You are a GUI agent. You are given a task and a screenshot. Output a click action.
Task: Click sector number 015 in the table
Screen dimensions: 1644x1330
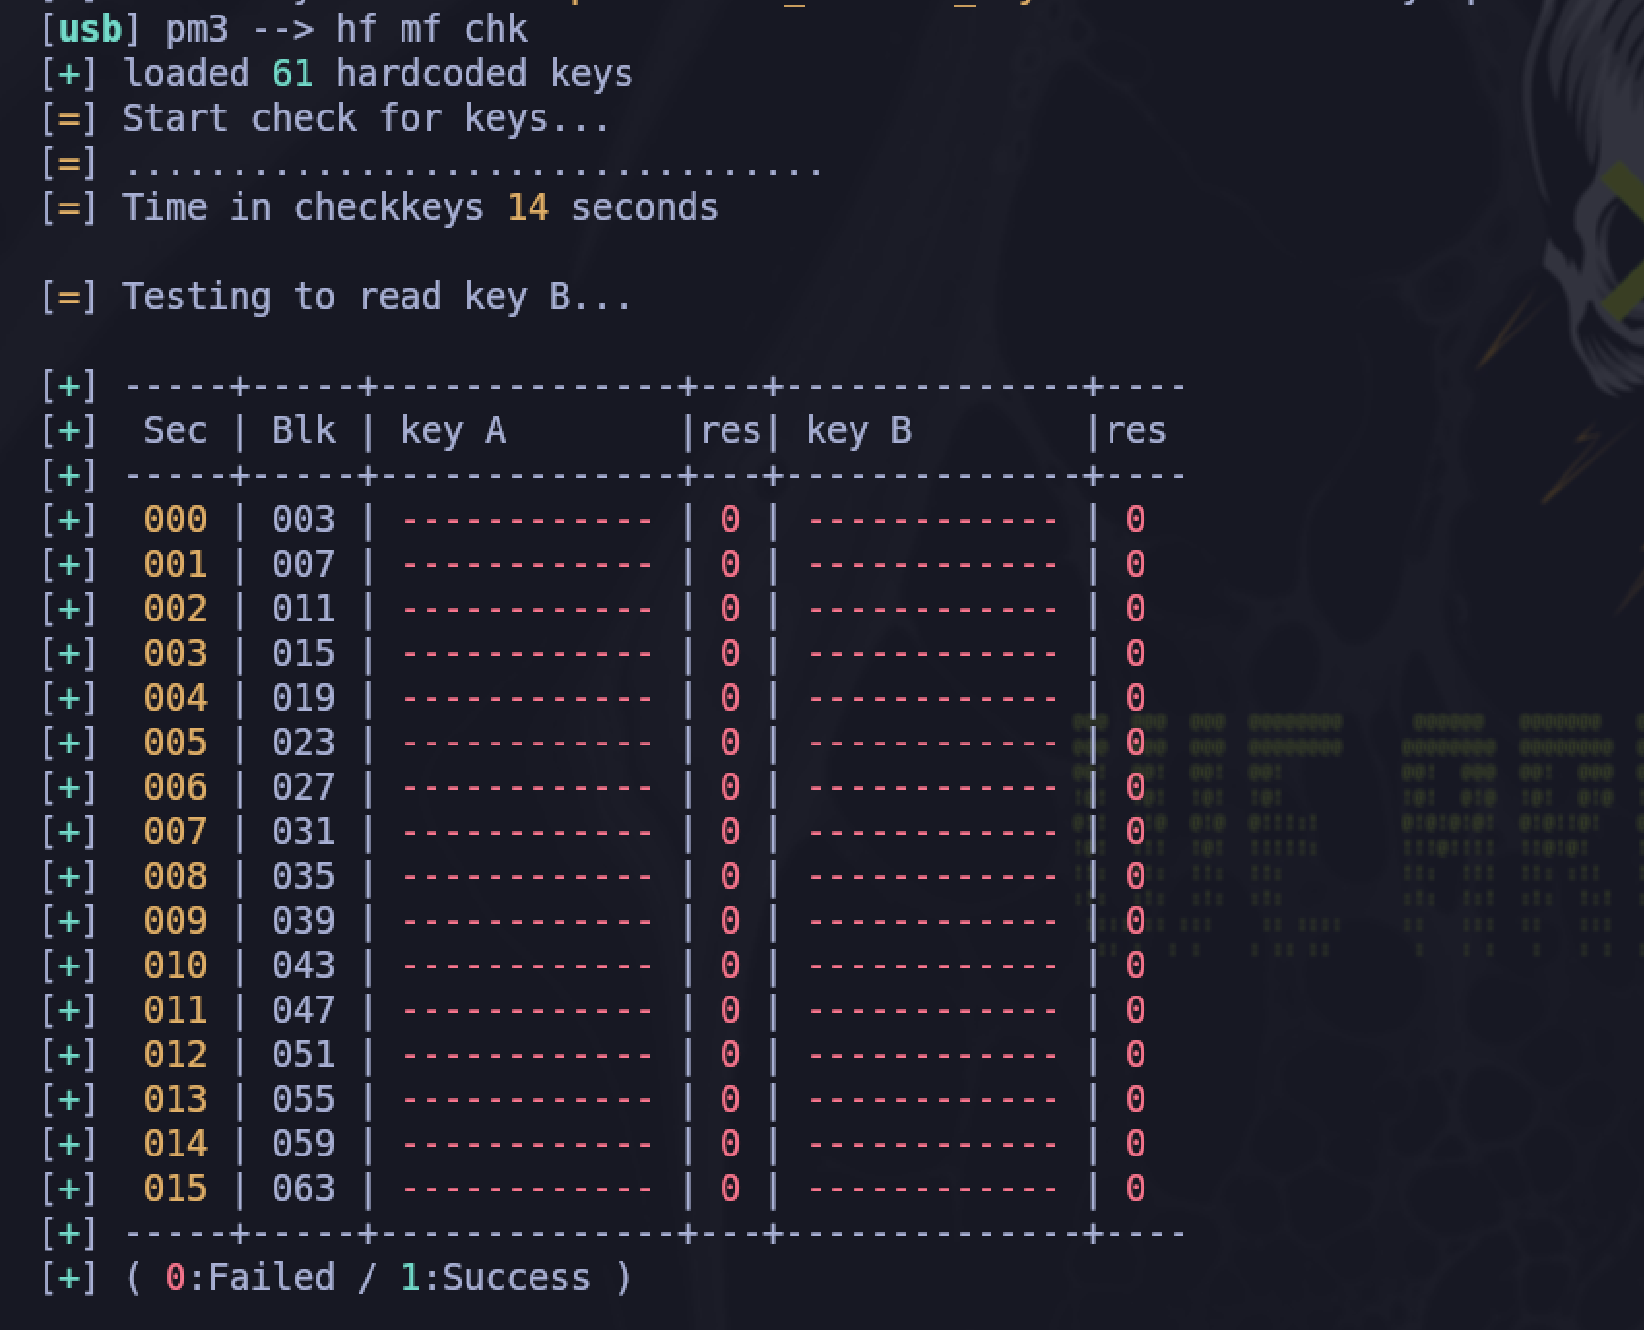coord(176,1188)
